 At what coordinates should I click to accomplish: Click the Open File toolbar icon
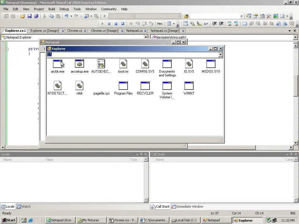point(23,16)
